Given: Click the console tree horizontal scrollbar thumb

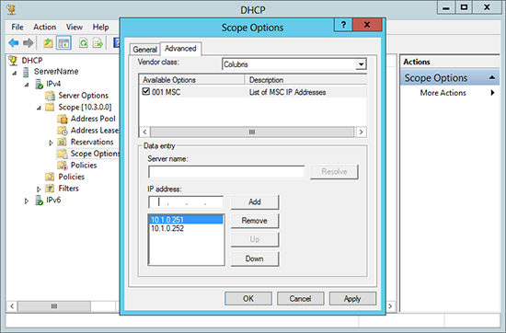Looking at the screenshot, I should [x=54, y=306].
